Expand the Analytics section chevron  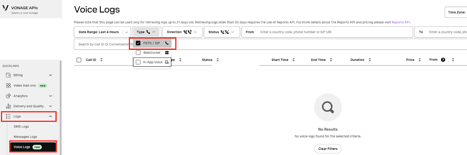(x=50, y=96)
